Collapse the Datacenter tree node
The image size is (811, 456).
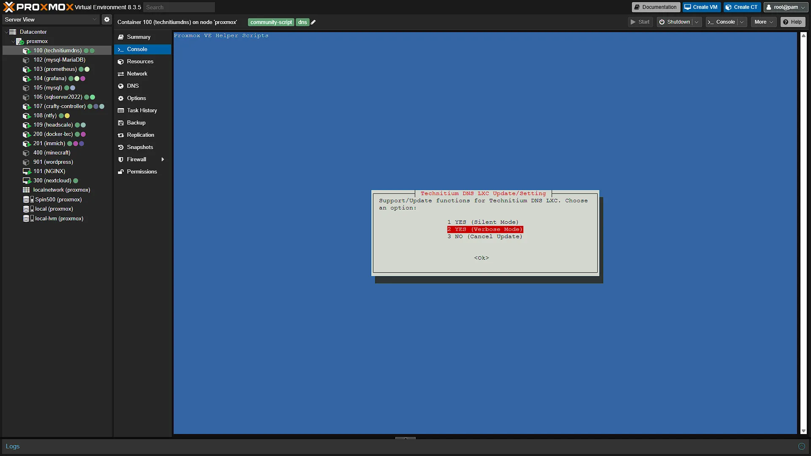6,32
